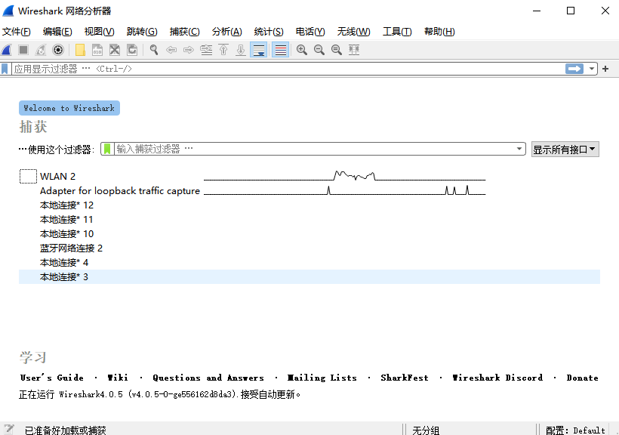Viewport: 619px width, 435px height.
Task: Click 无分组 status bar entry
Action: pos(426,430)
